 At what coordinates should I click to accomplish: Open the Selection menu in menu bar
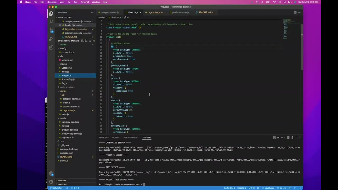(52, 2)
